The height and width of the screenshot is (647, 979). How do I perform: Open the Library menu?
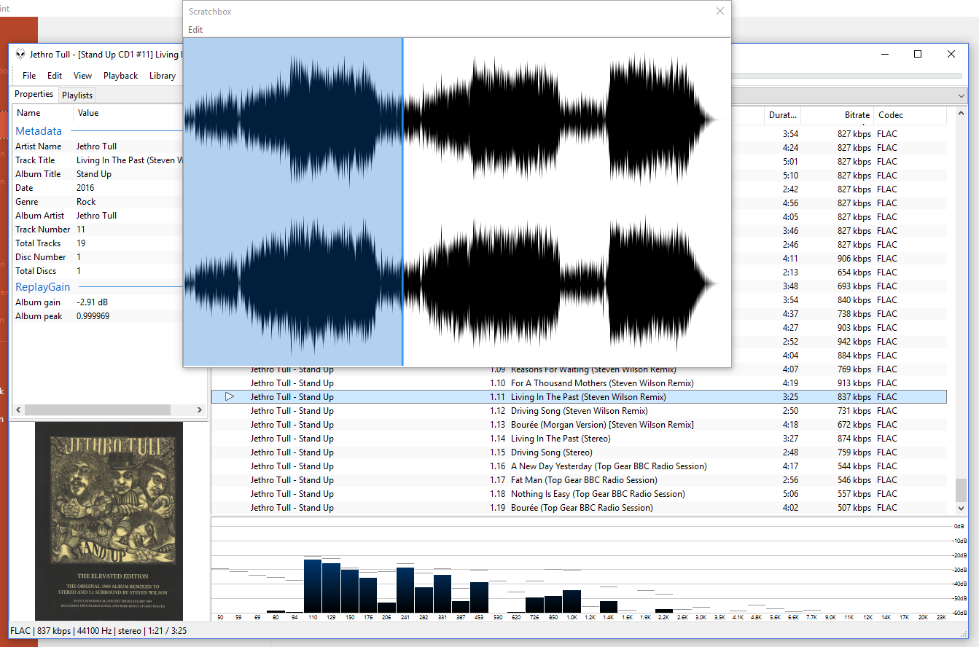coord(163,76)
